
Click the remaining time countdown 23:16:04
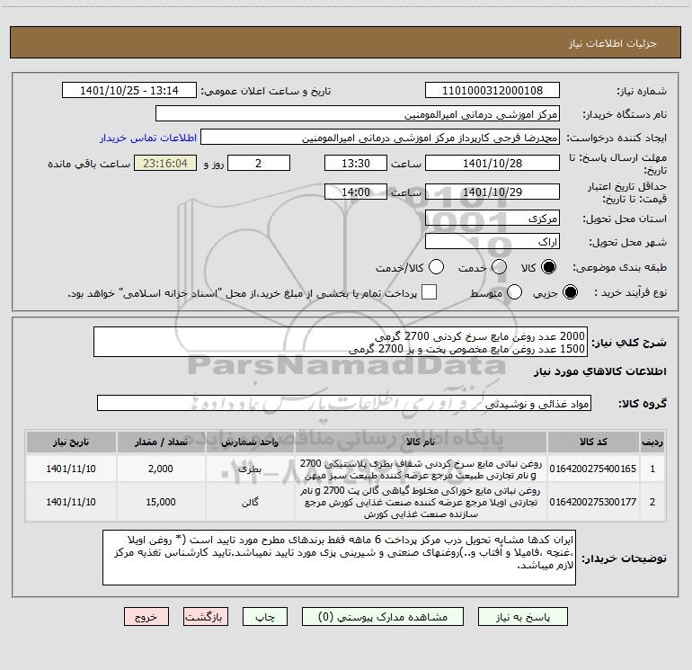pos(165,163)
